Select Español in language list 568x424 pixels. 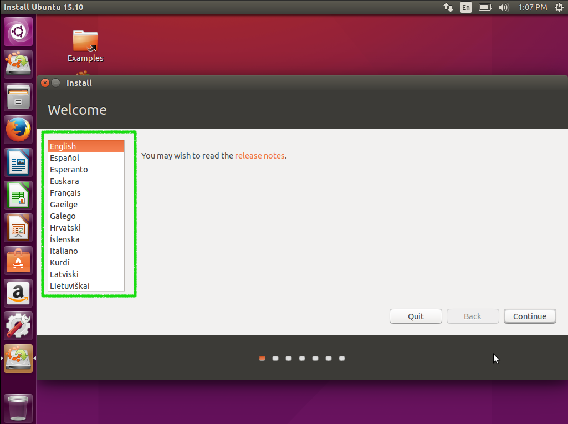(86, 158)
